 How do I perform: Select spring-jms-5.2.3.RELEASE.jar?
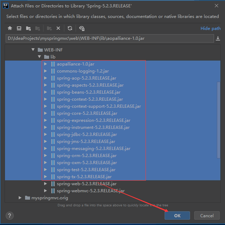[x=86, y=142]
